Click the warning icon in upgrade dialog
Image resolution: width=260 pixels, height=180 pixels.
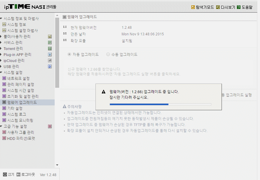[104, 92]
